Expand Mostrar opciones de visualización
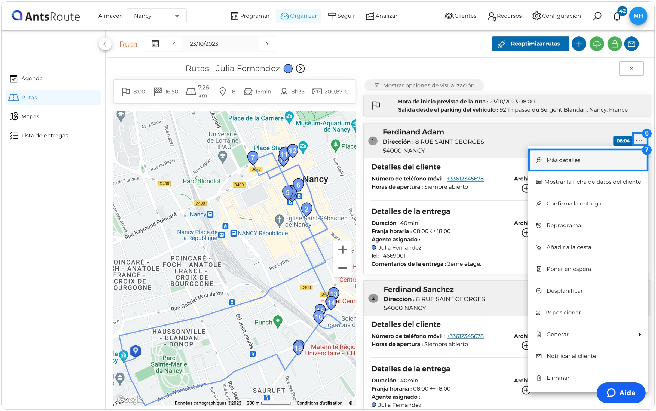Image resolution: width=656 pixels, height=411 pixels. [x=424, y=85]
